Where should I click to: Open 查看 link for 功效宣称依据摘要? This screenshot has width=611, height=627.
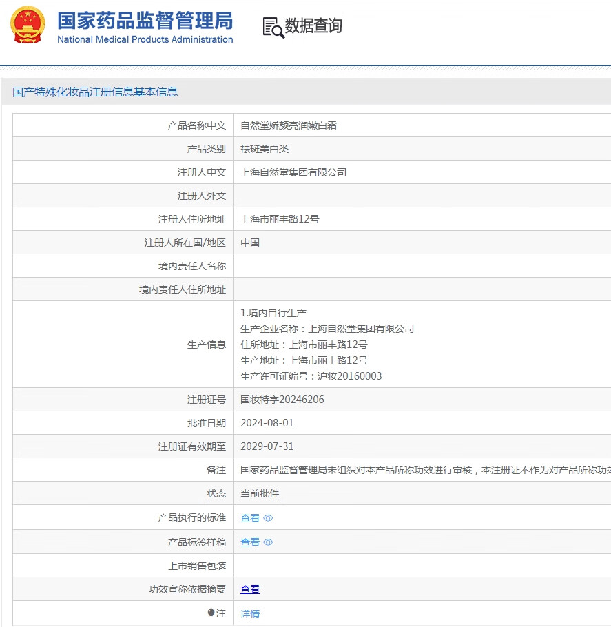click(250, 589)
